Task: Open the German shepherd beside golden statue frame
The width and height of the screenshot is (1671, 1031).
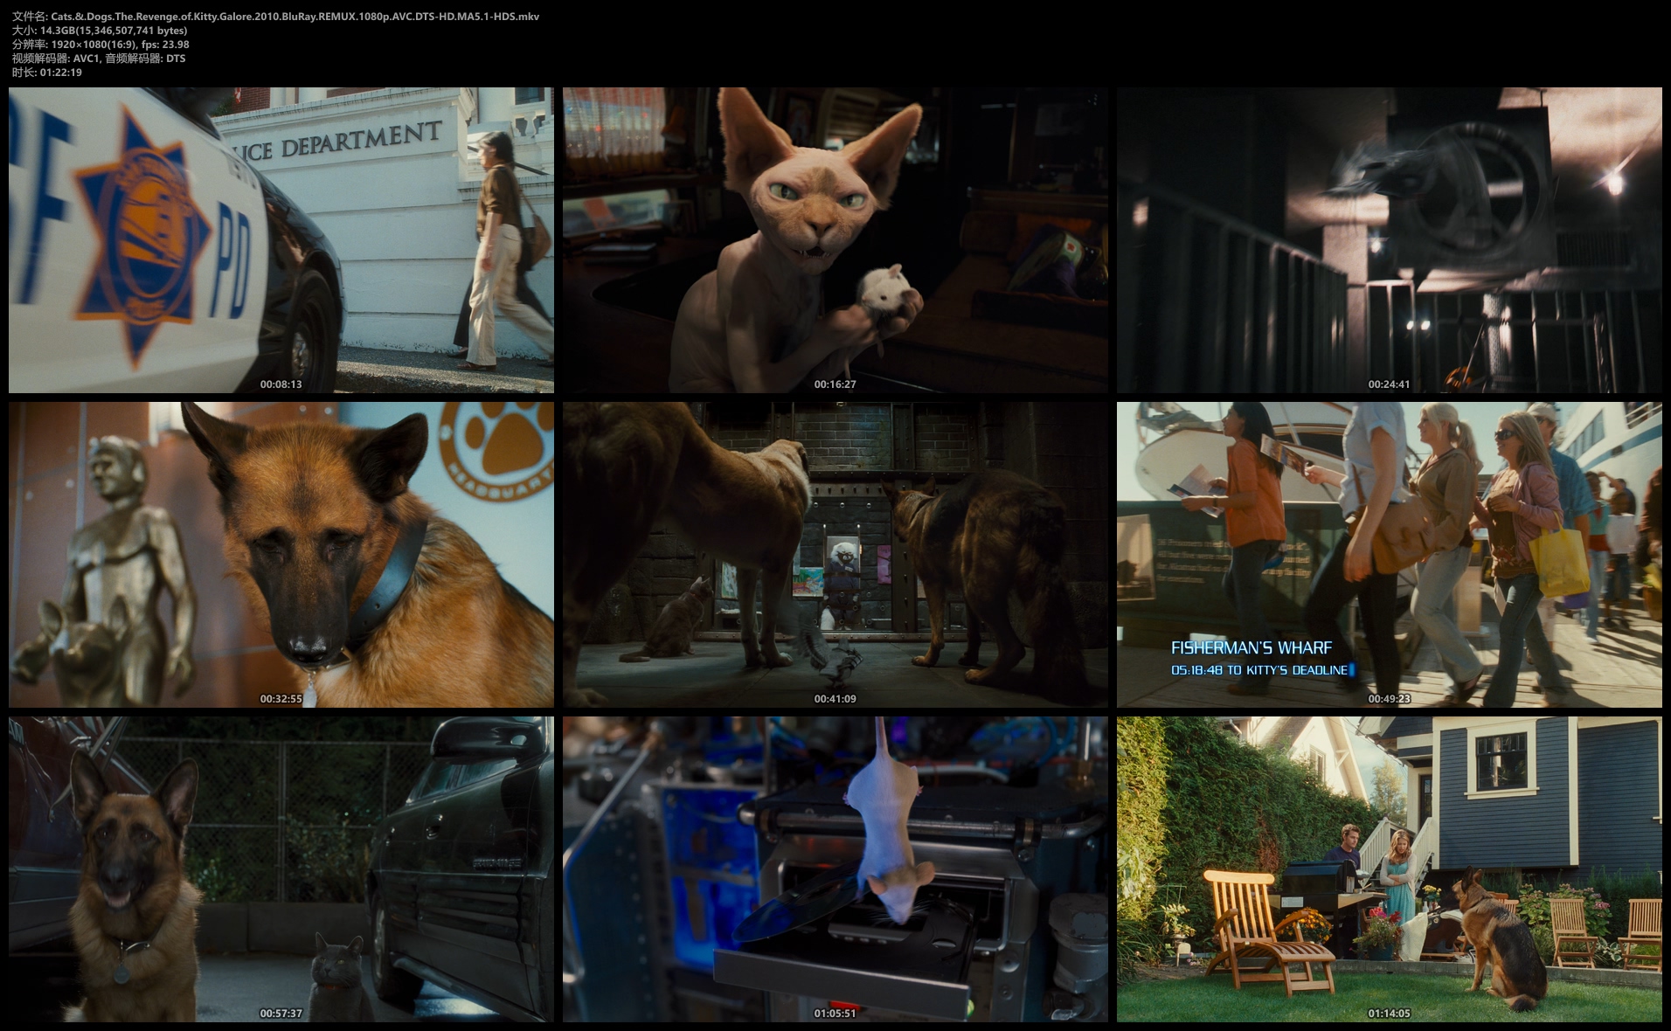Action: (x=281, y=554)
